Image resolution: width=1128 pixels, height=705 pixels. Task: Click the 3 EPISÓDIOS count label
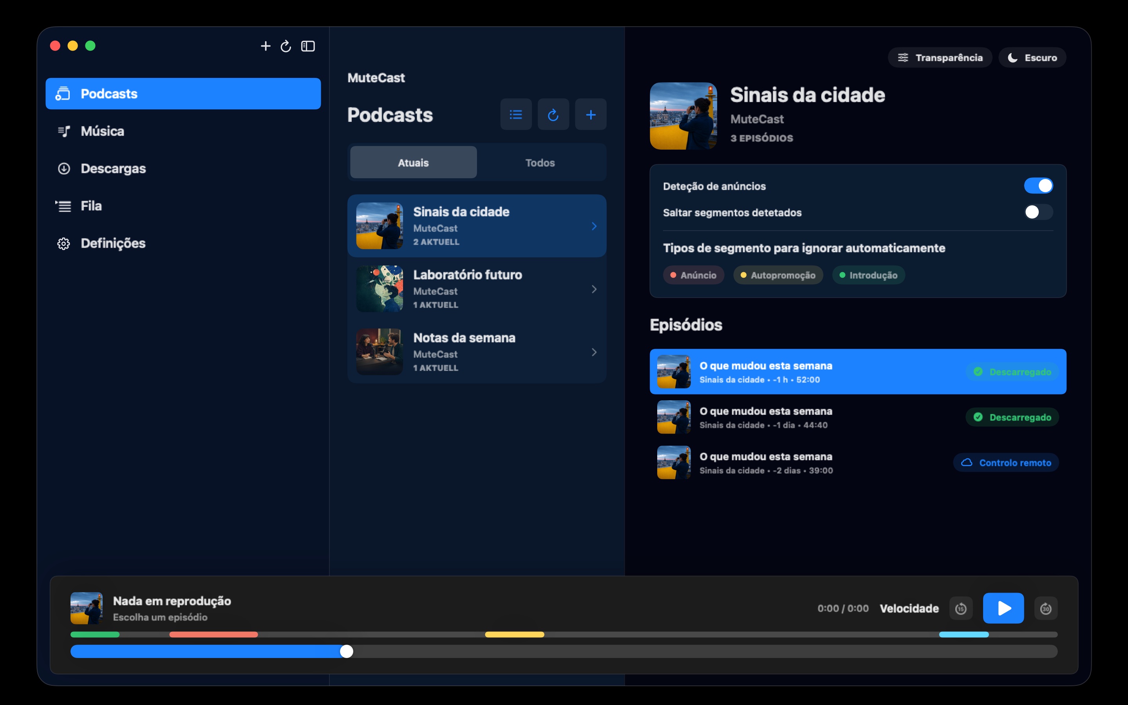click(x=762, y=138)
